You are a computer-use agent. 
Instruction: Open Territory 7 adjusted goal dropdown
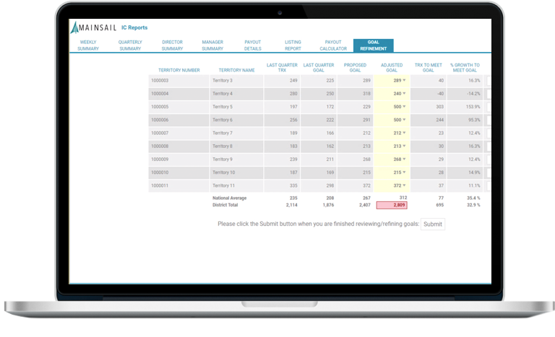(x=405, y=134)
